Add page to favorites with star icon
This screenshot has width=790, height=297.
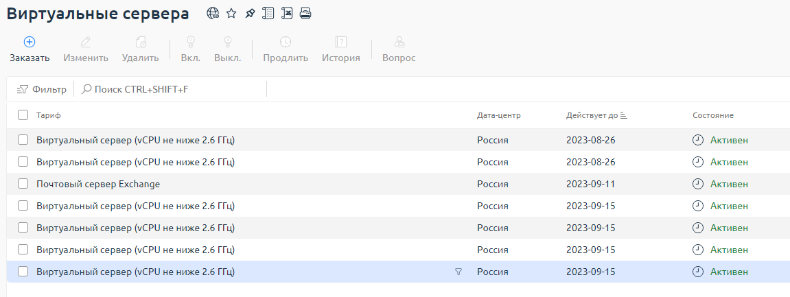[231, 14]
